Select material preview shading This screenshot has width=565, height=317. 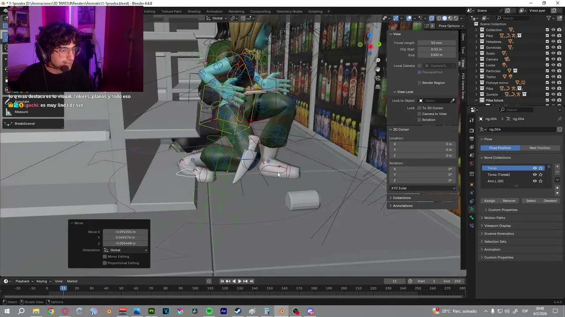click(x=450, y=18)
